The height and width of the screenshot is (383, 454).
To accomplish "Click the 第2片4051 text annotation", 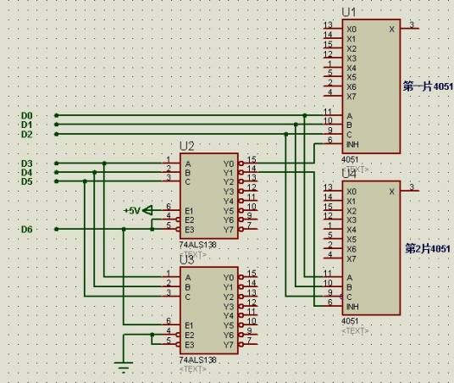I will point(428,248).
